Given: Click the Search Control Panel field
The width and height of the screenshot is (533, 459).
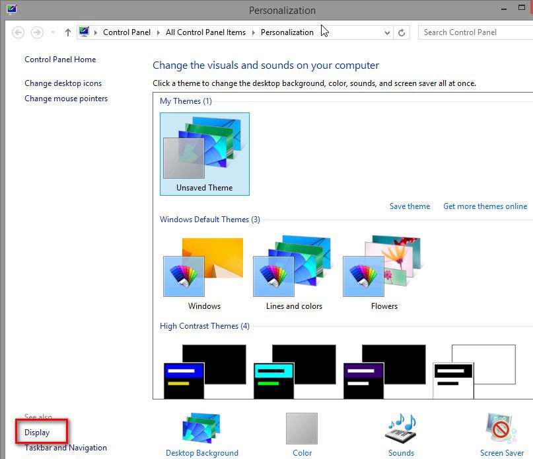Looking at the screenshot, I should [x=476, y=32].
